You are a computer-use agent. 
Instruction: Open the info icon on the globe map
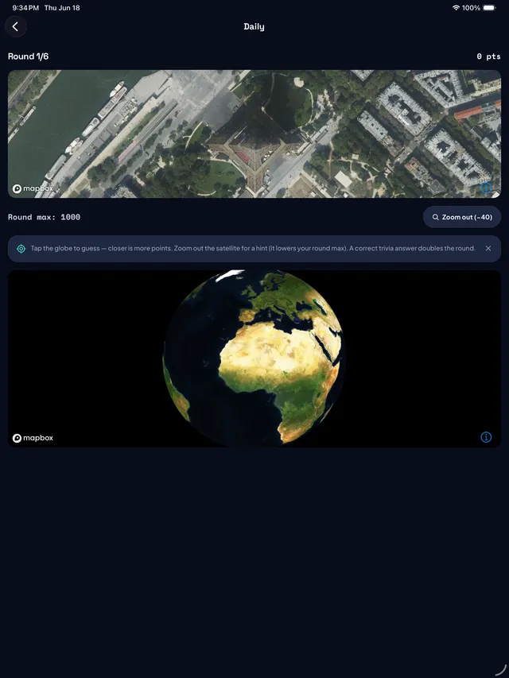pos(486,437)
